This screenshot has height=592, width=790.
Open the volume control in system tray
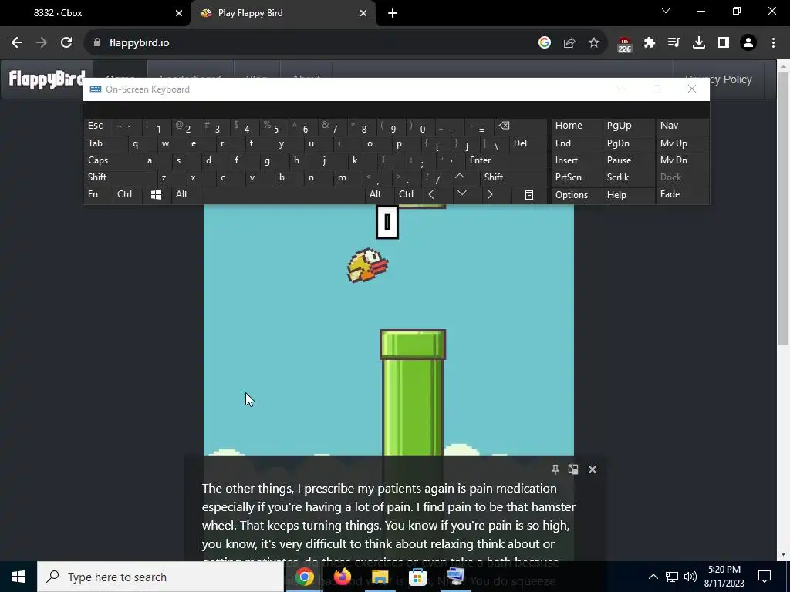690,577
